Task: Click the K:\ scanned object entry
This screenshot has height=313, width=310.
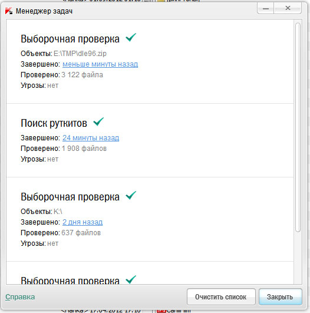Action: 58,212
